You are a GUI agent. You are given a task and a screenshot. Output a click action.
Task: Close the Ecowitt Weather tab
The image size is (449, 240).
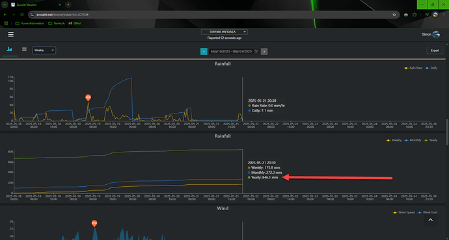coord(60,5)
